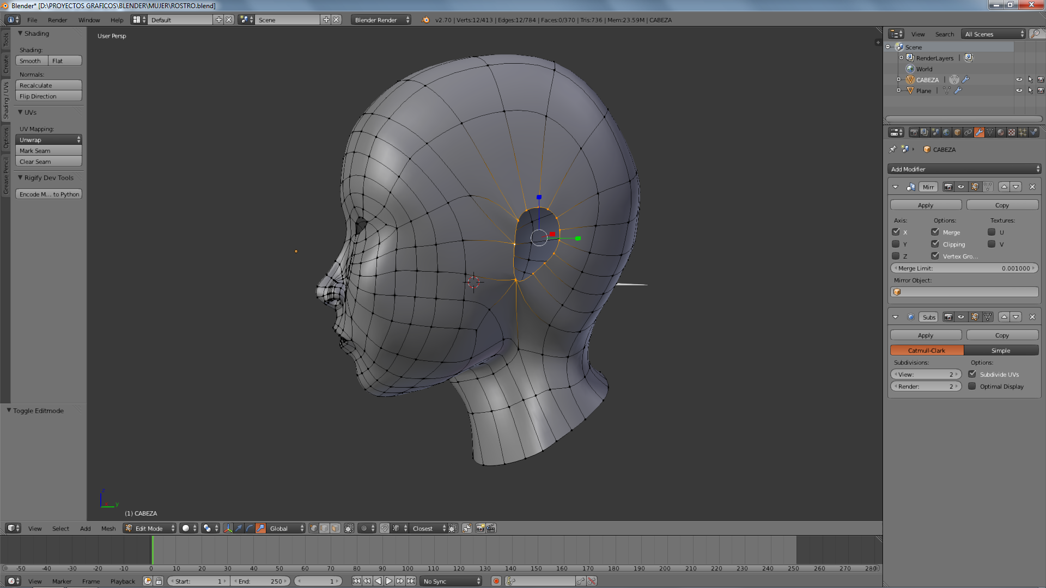Click the Mirror modifier render camera icon
The width and height of the screenshot is (1046, 588).
(x=948, y=187)
